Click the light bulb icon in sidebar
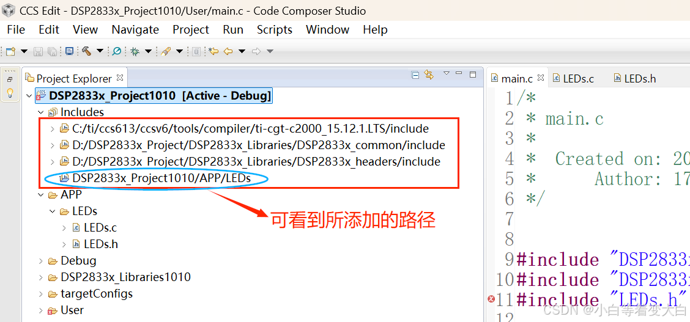 (10, 93)
